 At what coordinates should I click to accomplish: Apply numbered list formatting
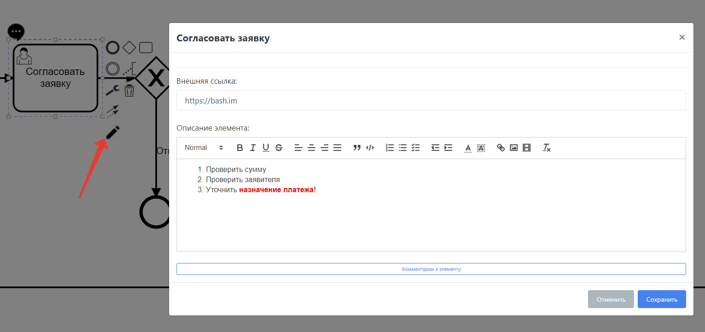coord(390,148)
